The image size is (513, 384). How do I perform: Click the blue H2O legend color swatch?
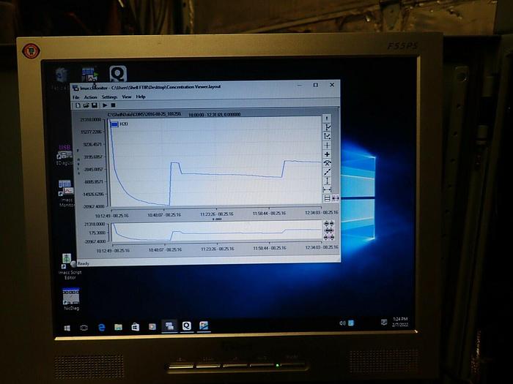click(x=114, y=124)
